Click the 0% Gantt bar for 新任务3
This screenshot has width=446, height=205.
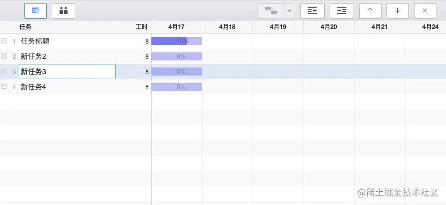[177, 72]
